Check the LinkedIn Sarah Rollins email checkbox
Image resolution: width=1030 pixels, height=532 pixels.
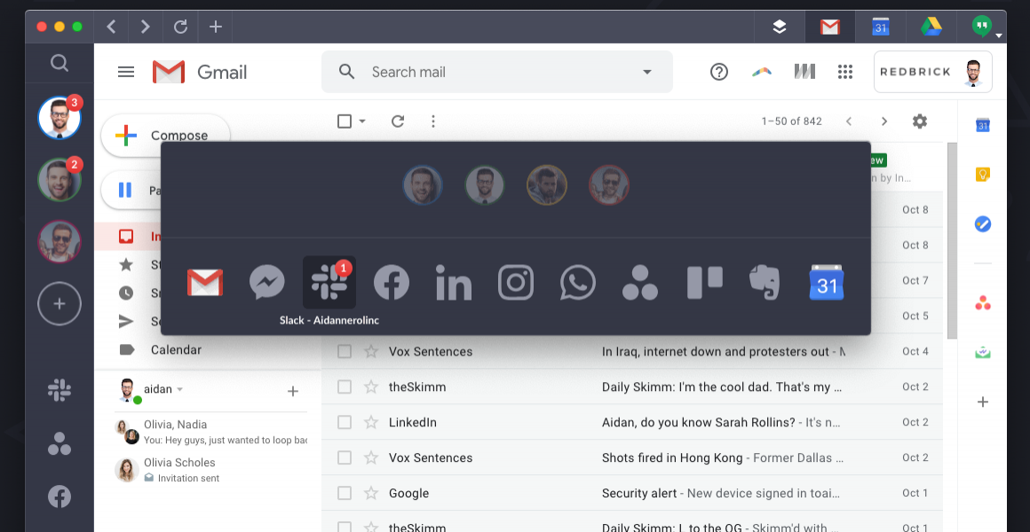(x=345, y=422)
